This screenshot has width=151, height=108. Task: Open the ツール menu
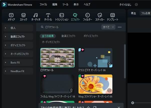tap(65, 5)
